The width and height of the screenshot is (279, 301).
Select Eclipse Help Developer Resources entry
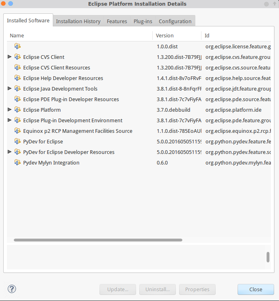pyautogui.click(x=139, y=78)
